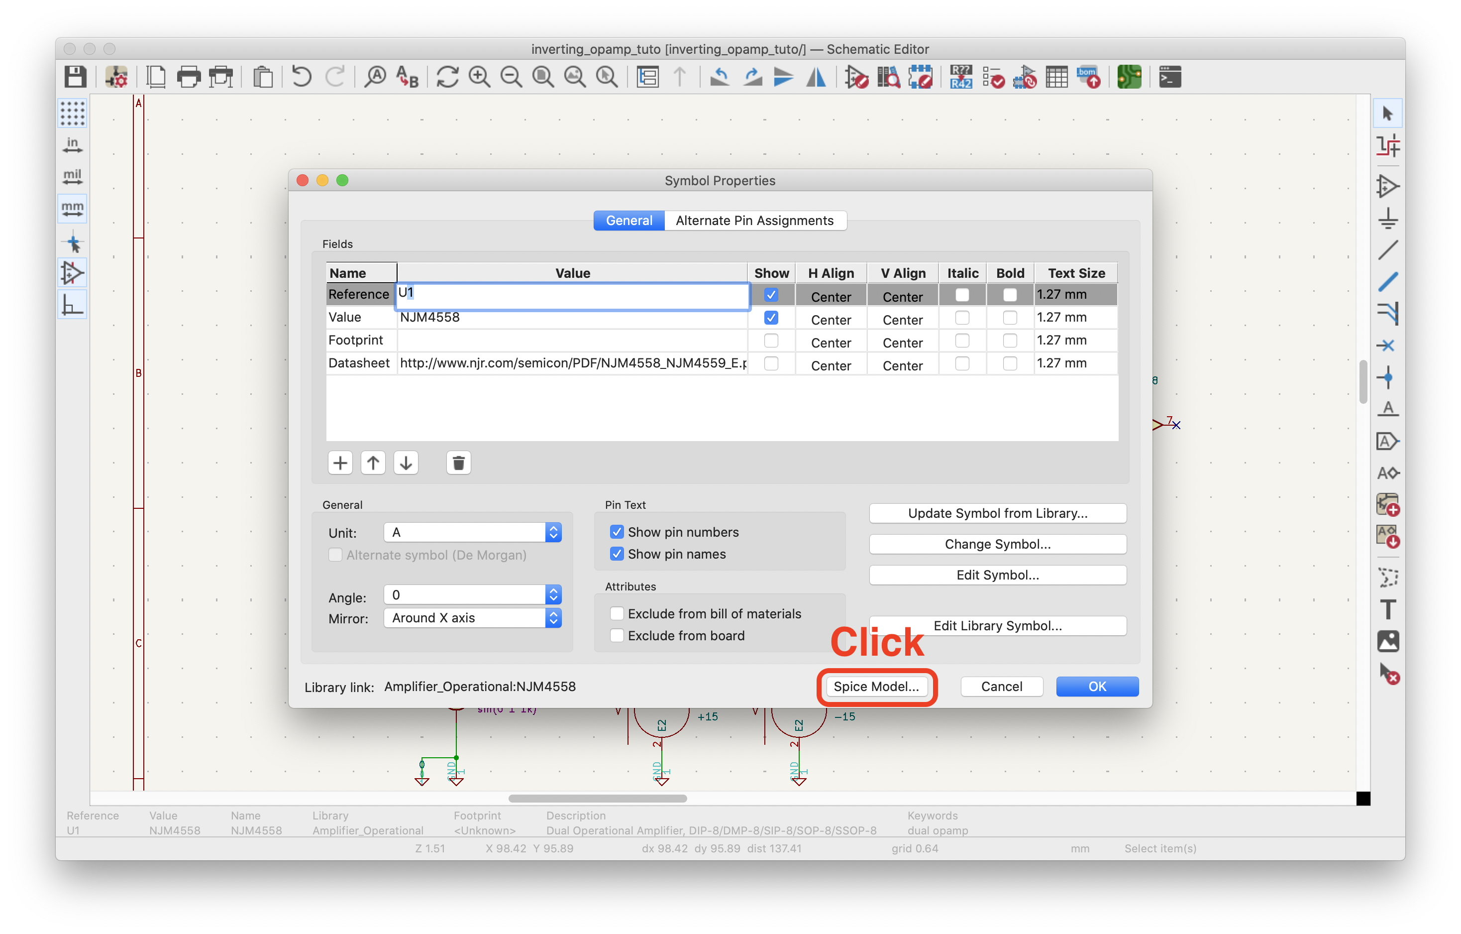Click the Paste clipboard icon
The width and height of the screenshot is (1461, 934).
point(263,78)
